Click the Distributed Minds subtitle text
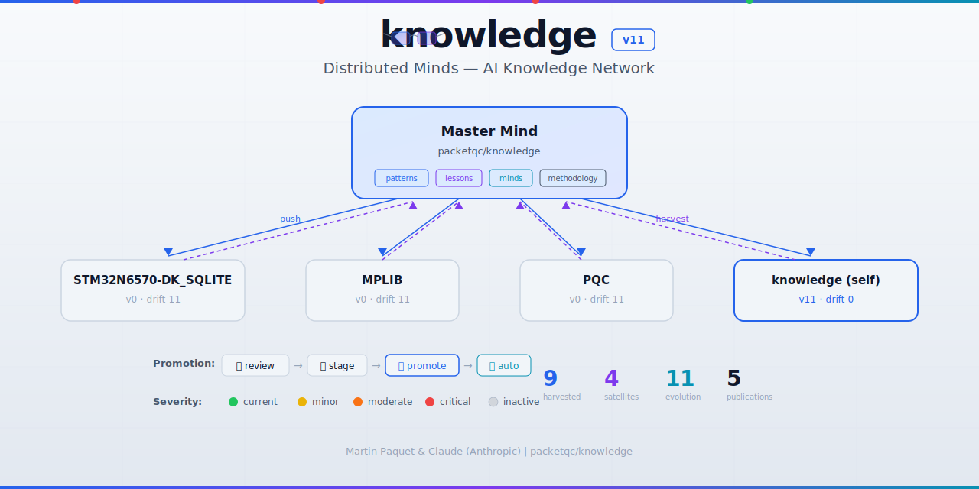 pyautogui.click(x=489, y=68)
